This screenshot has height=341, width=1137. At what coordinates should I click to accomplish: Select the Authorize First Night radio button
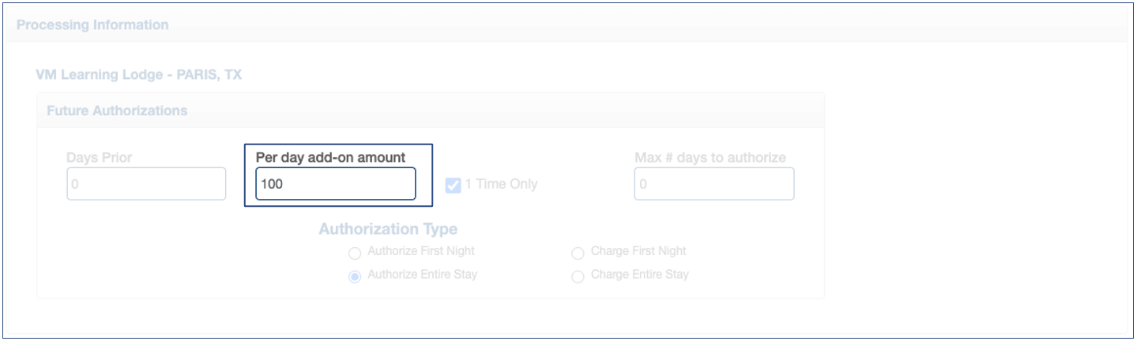[355, 253]
